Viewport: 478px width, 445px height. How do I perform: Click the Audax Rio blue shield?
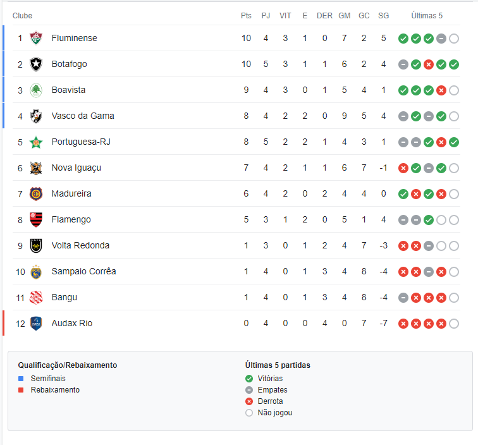pyautogui.click(x=36, y=324)
